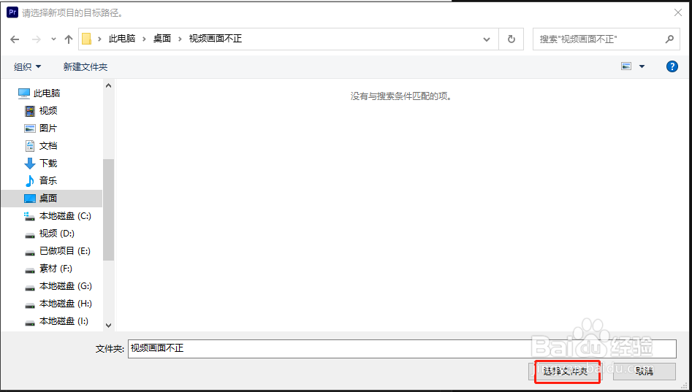Viewport: 692px width, 392px height.
Task: Open the help icon
Action: click(672, 66)
